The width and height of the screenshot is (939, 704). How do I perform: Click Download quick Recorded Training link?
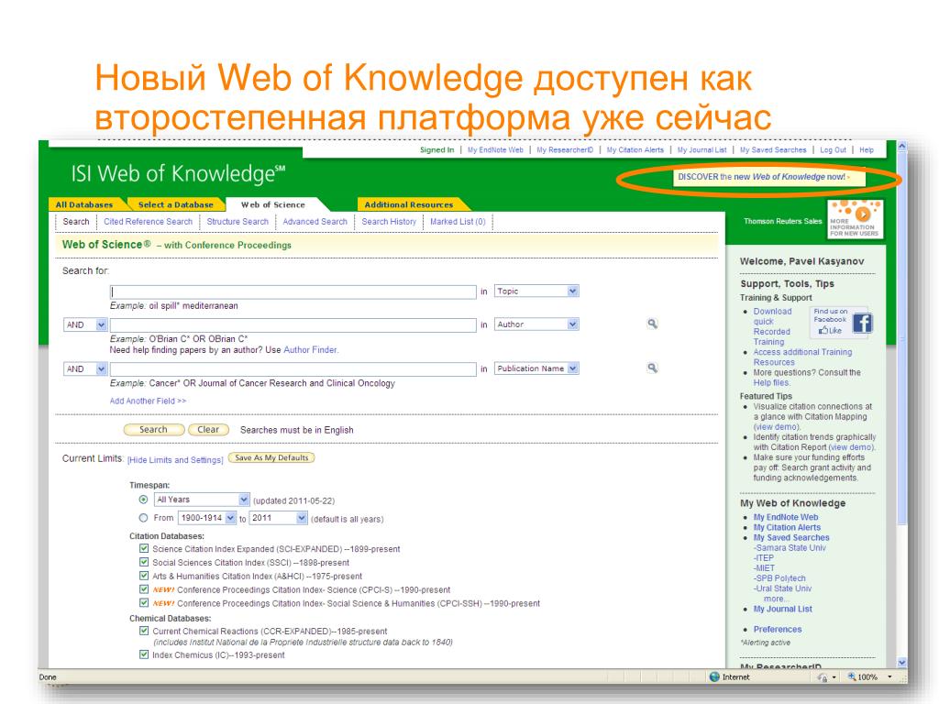[x=772, y=326]
